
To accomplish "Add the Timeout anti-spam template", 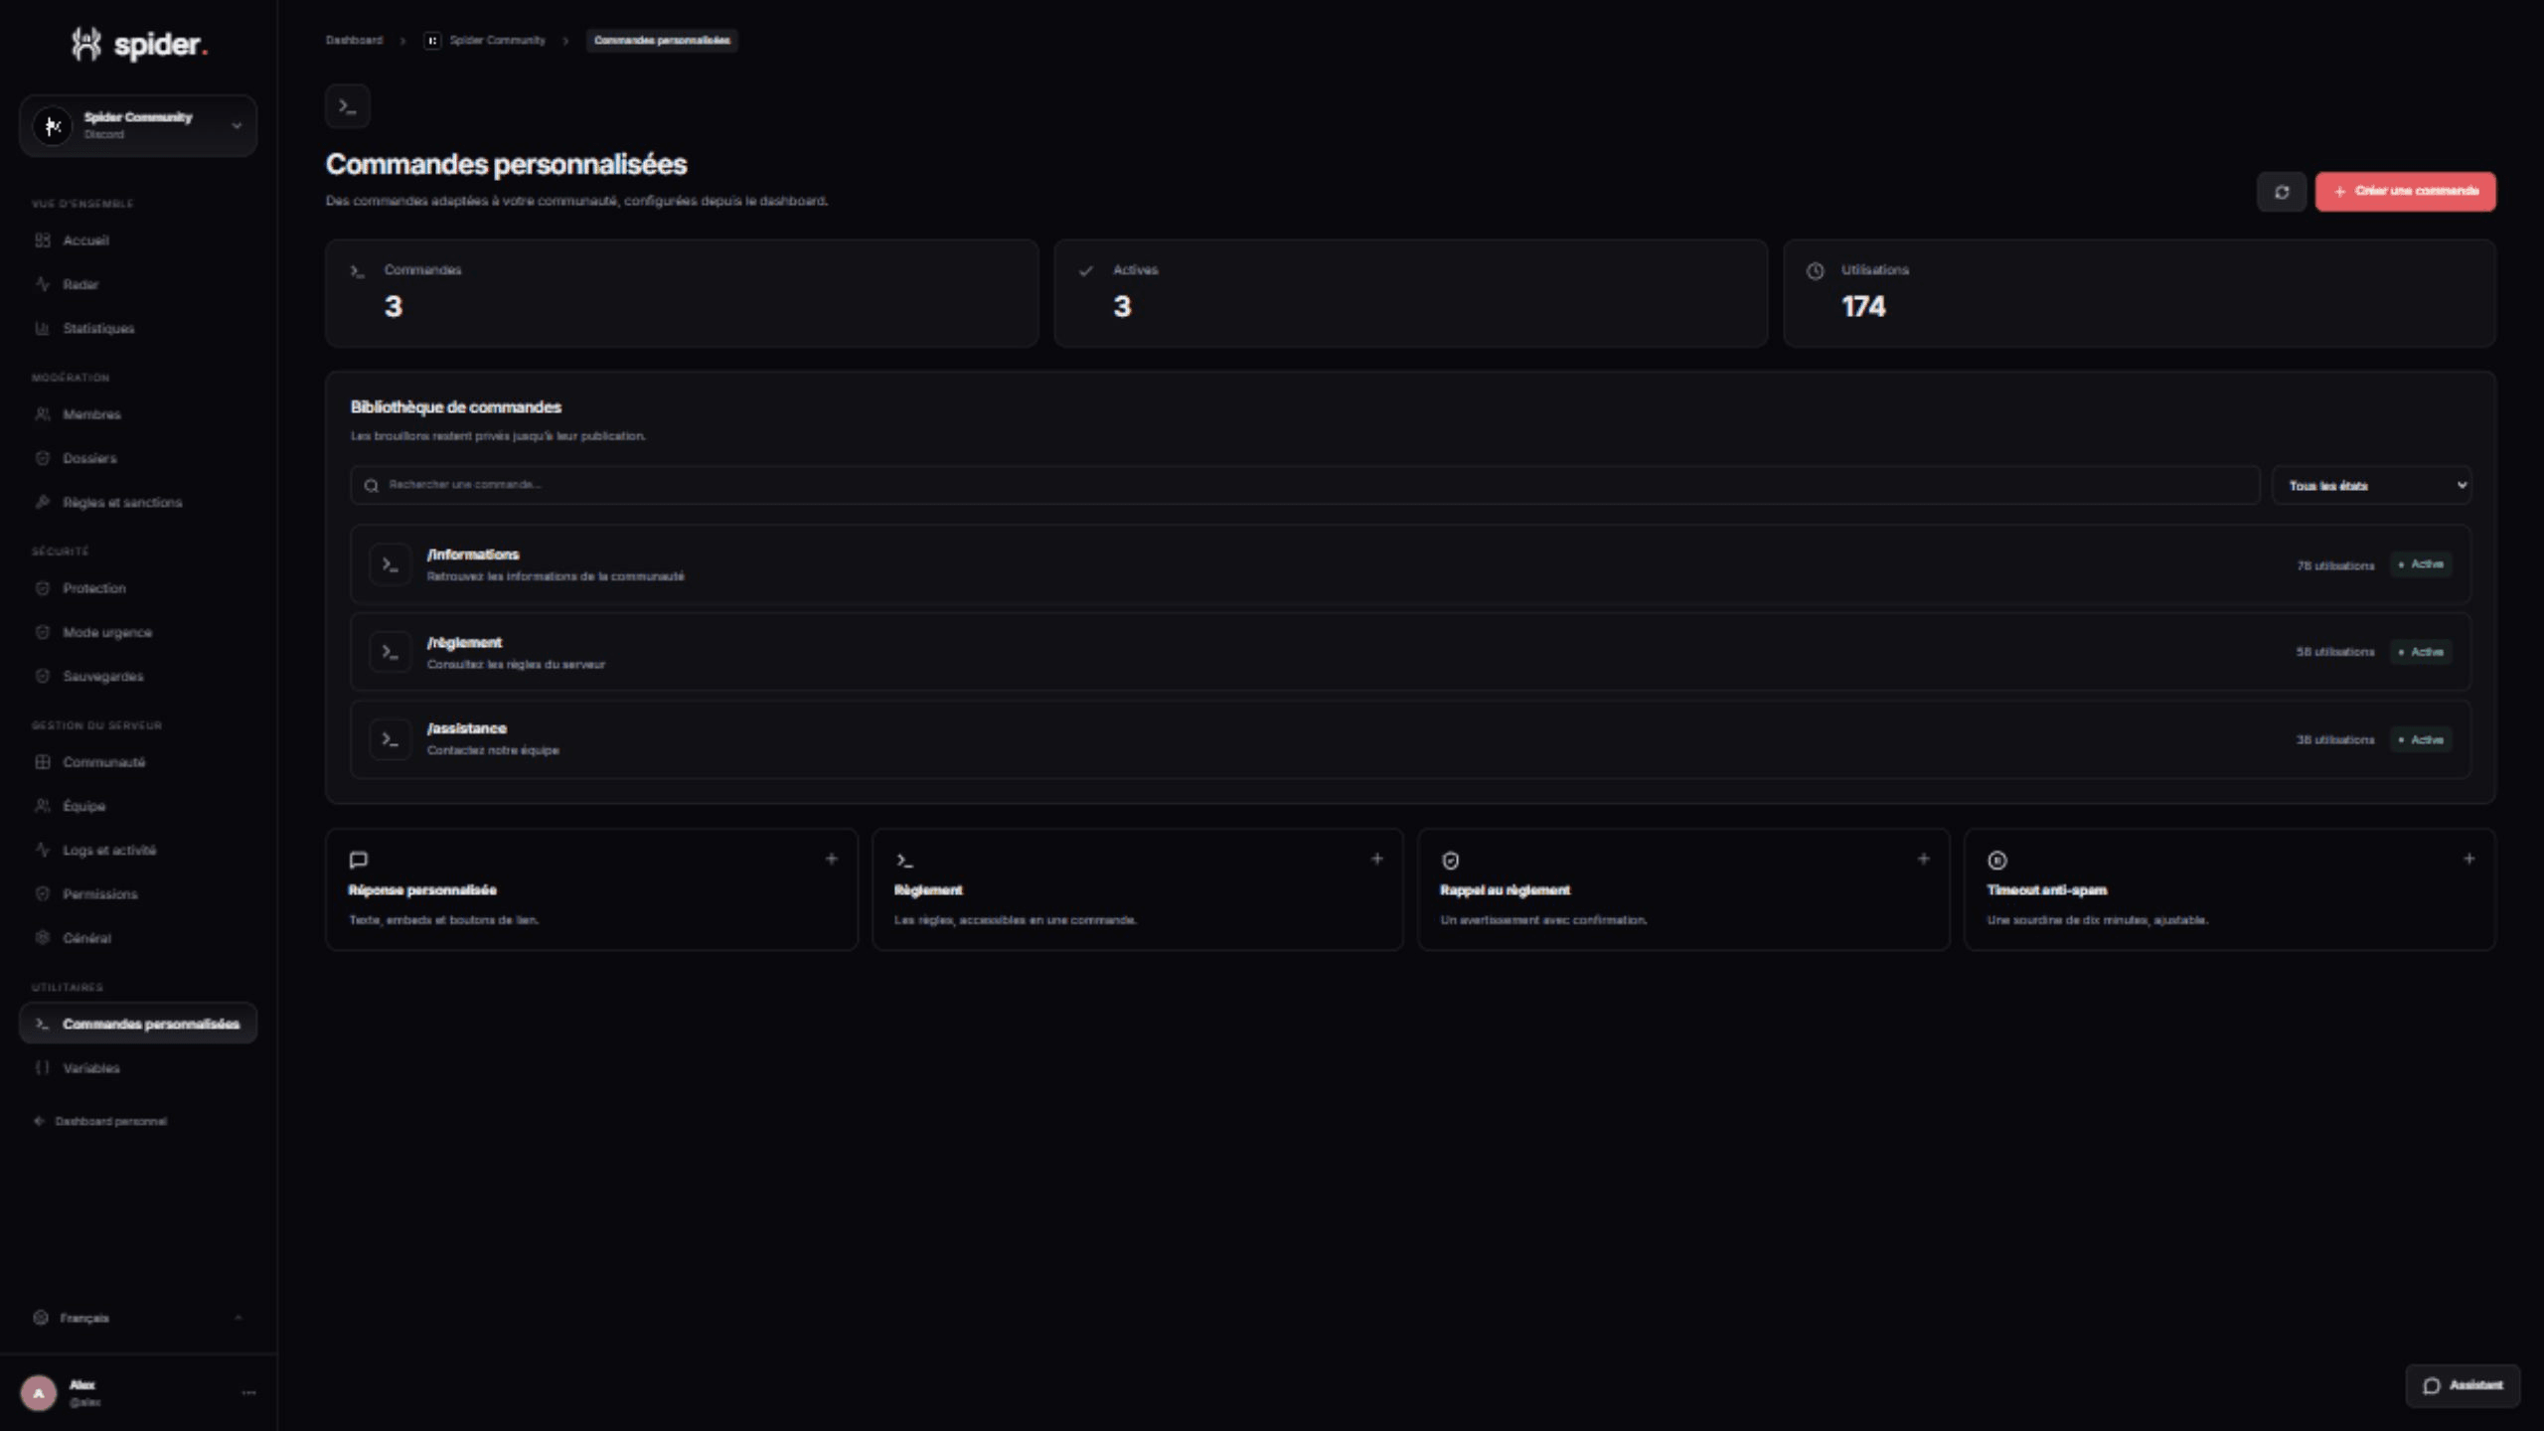I will (x=2469, y=859).
